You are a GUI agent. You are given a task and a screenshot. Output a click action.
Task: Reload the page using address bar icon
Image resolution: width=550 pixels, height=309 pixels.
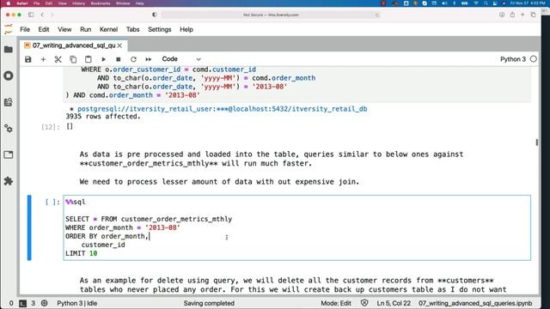[377, 15]
